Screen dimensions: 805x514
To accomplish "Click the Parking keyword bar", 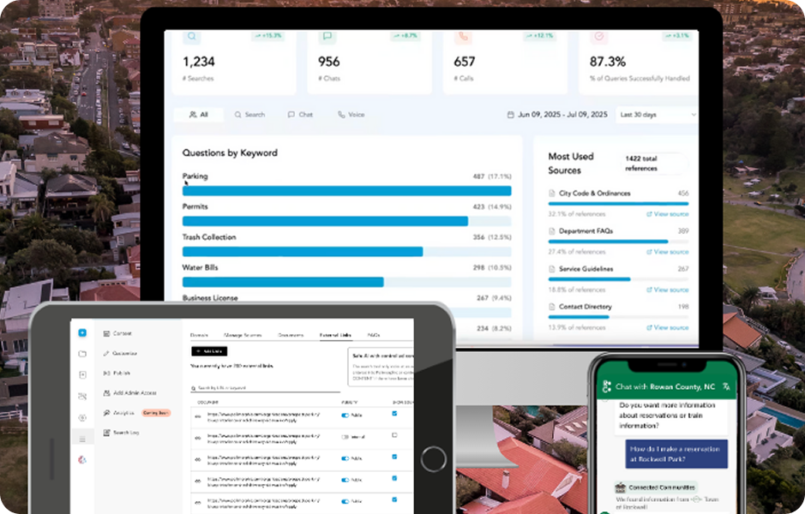I will [346, 191].
